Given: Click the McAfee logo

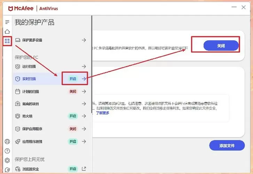Looking at the screenshot, I should 21,8.
